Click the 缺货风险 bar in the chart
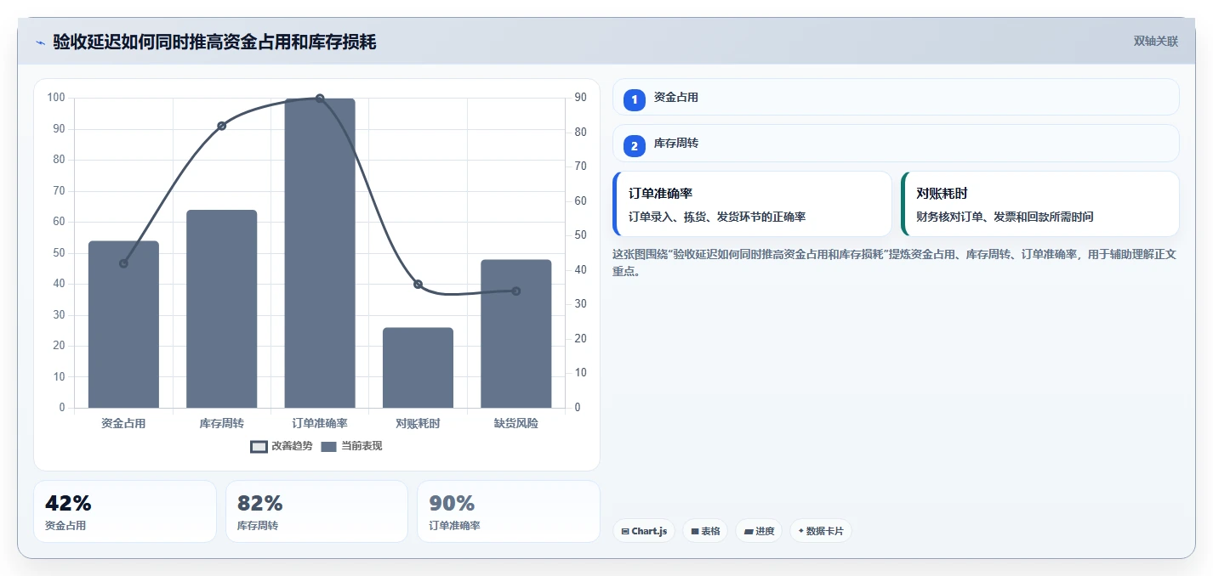 pos(516,334)
